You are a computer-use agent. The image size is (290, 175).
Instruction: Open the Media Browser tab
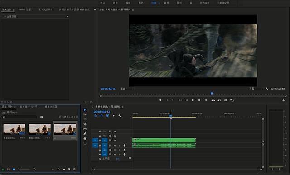pyautogui.click(x=51, y=107)
